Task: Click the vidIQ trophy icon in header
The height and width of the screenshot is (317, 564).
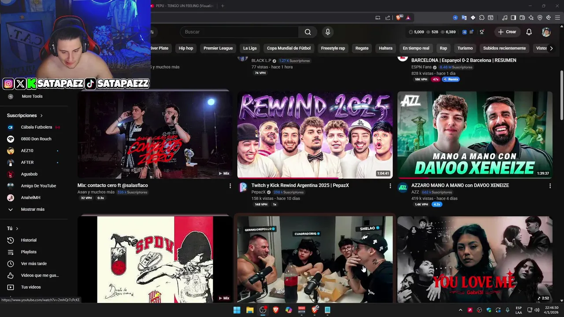Action: (x=482, y=32)
